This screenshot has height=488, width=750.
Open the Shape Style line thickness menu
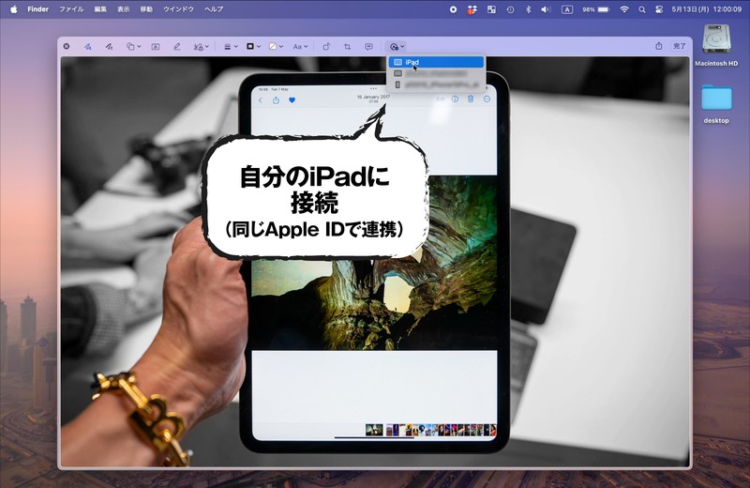231,46
